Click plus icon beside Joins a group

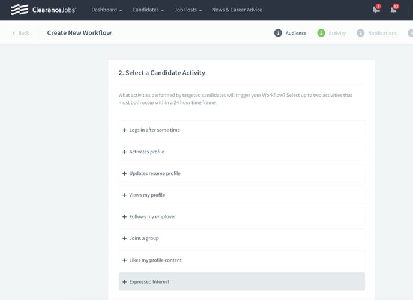point(125,239)
